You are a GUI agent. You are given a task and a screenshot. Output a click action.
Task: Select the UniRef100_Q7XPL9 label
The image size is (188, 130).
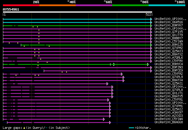click(169, 77)
